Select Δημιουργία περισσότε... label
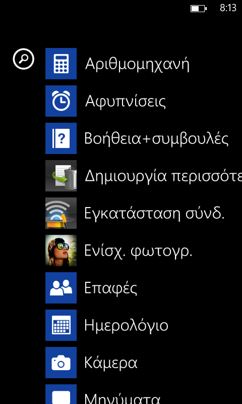Viewport: 242px width, 404px height. (163, 176)
